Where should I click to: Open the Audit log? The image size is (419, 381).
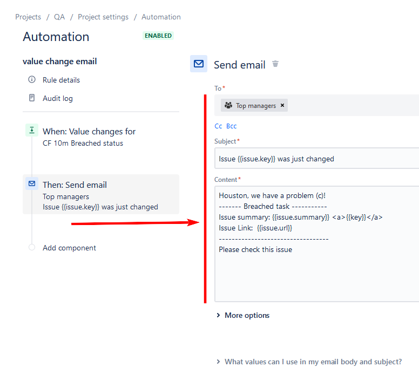pos(58,98)
